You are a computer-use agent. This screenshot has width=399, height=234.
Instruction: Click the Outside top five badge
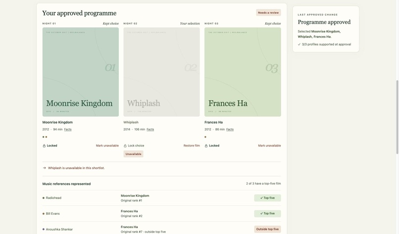click(x=267, y=229)
